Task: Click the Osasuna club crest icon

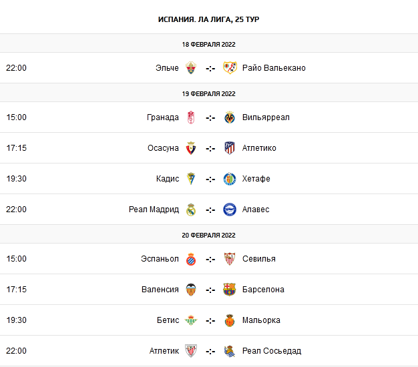Action: pyautogui.click(x=191, y=148)
